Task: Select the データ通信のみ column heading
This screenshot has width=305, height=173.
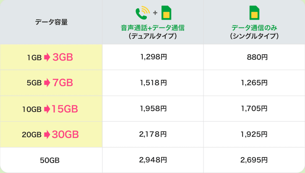Action: (x=254, y=28)
